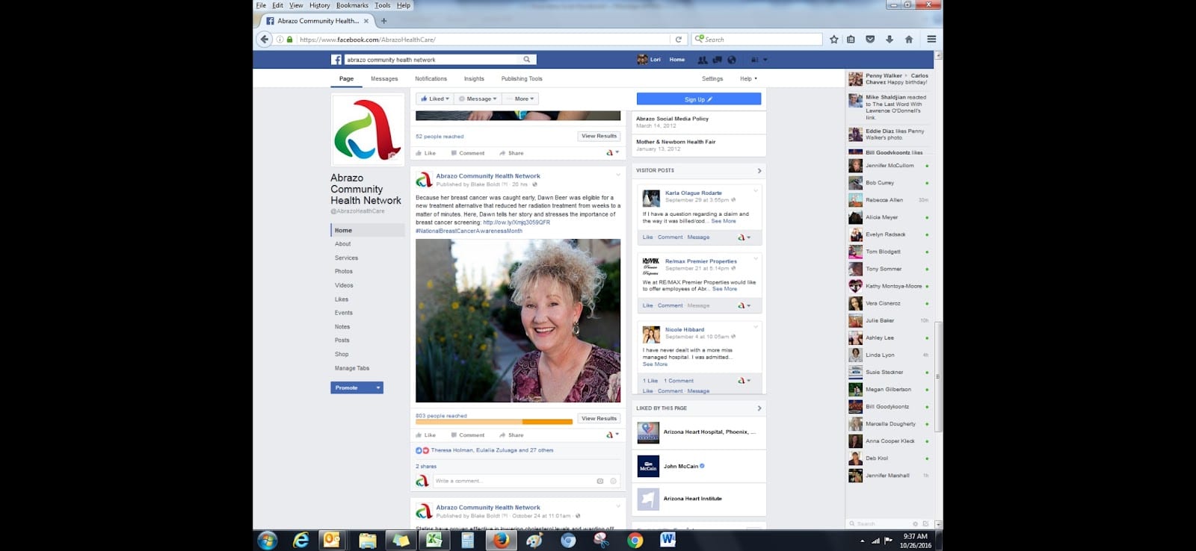This screenshot has height=551, width=1196.
Task: Open the Help dropdown in page menu
Action: coord(748,78)
